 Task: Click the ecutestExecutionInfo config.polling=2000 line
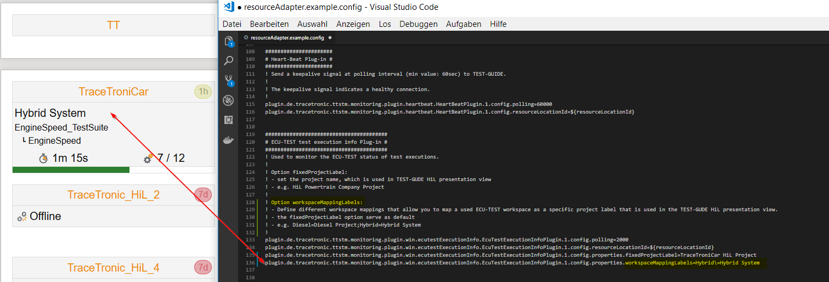pyautogui.click(x=447, y=240)
